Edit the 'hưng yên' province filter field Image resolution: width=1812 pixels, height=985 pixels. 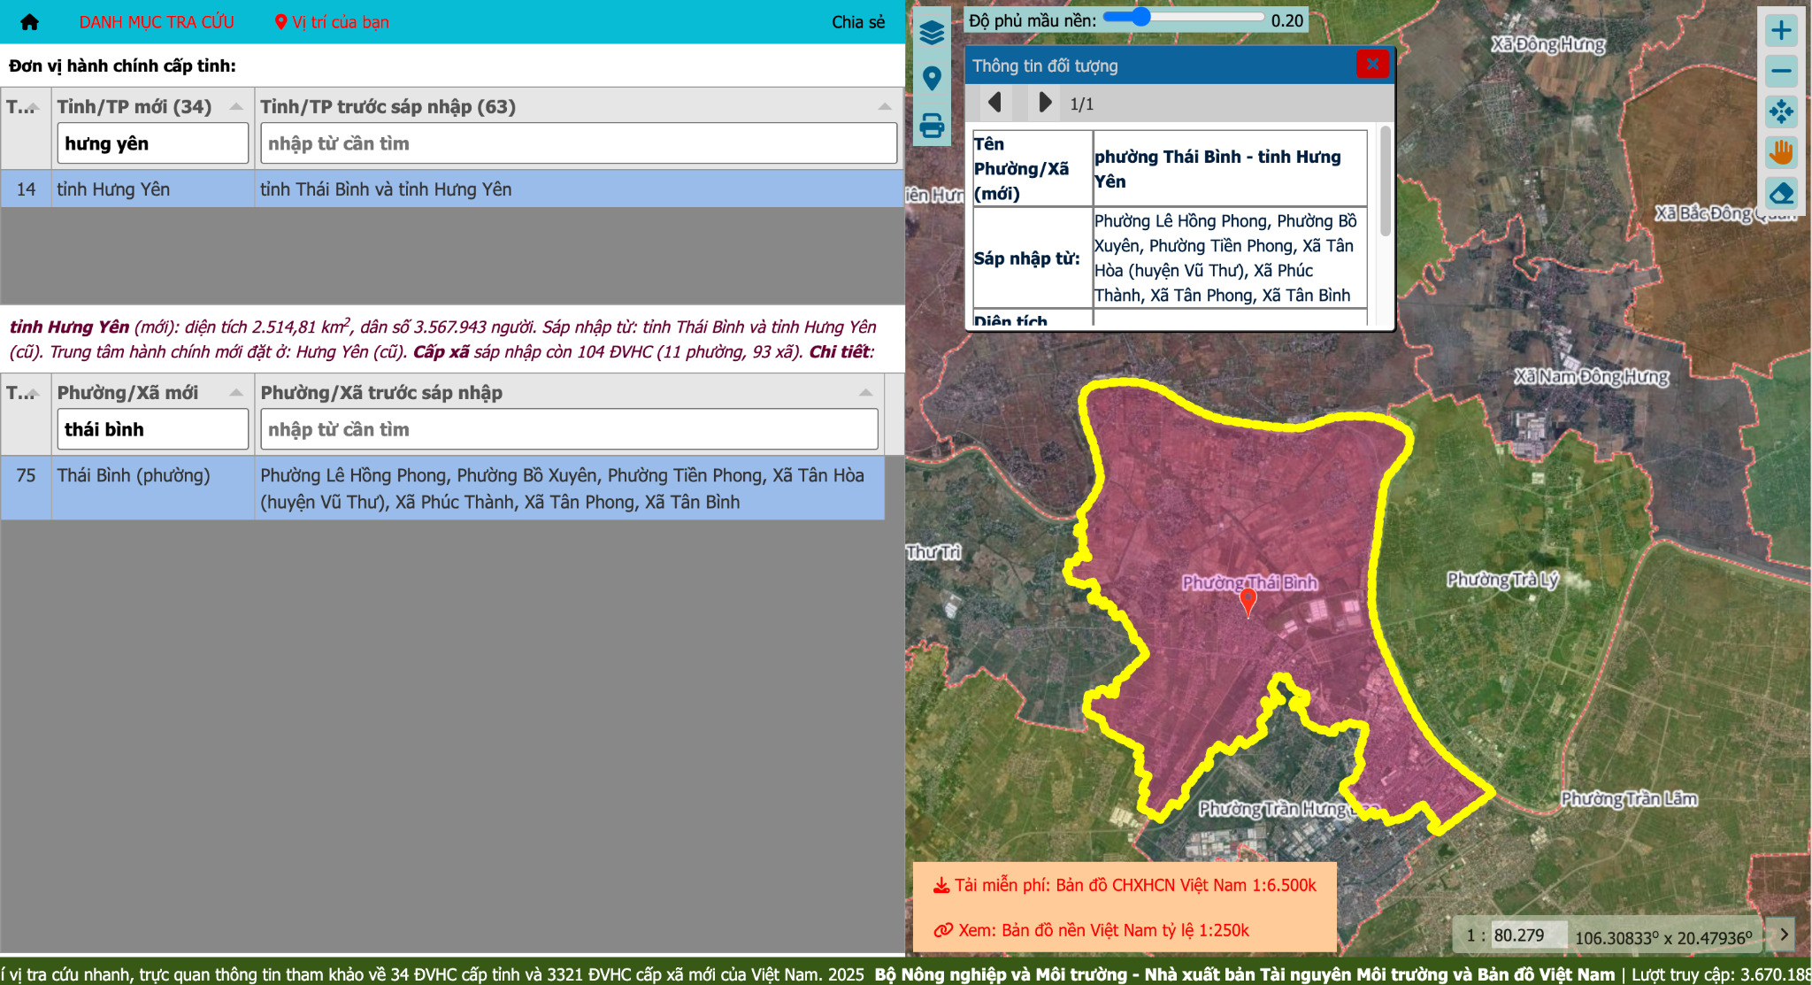click(x=153, y=143)
